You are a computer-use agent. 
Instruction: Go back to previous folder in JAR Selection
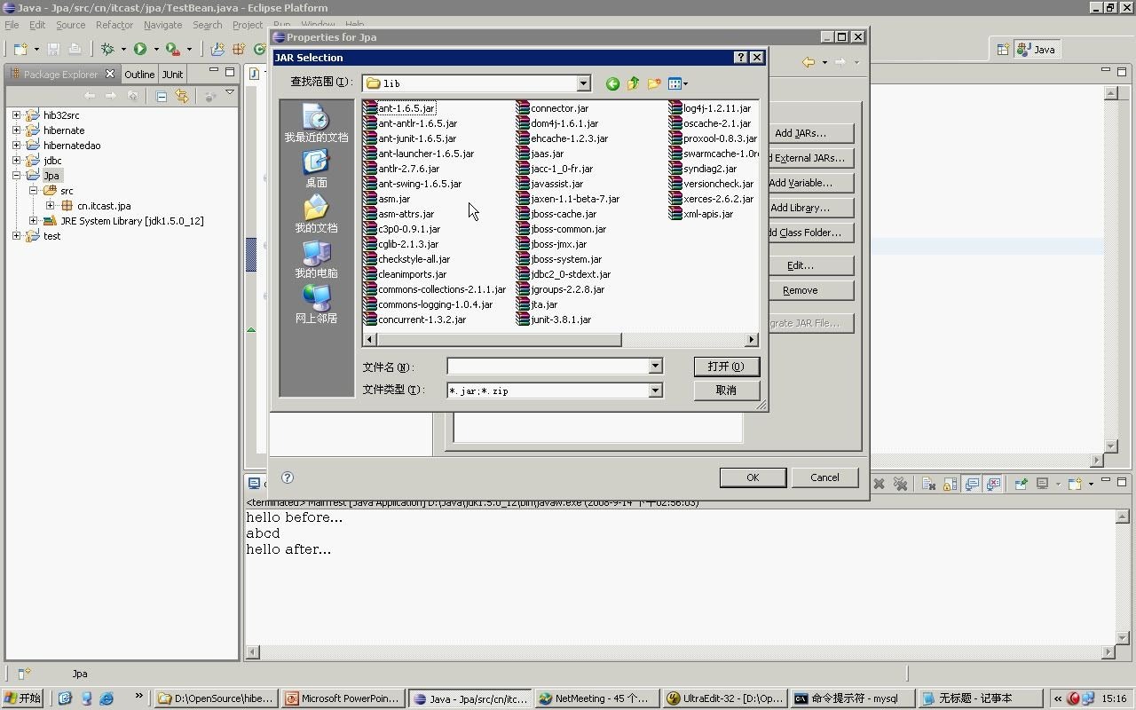pyautogui.click(x=612, y=83)
